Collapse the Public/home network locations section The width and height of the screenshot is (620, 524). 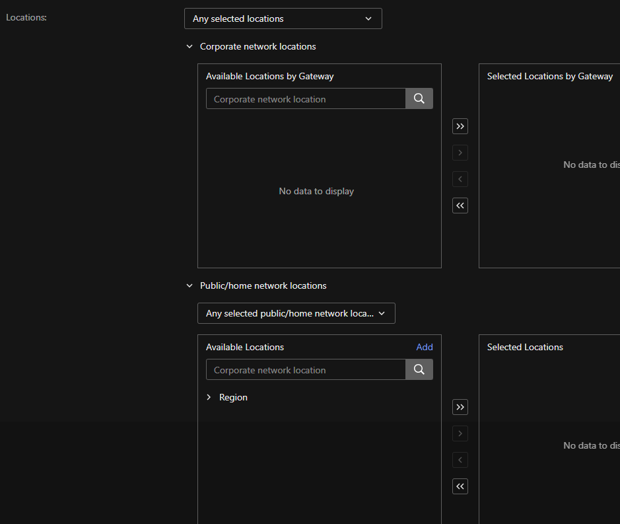[x=190, y=286]
